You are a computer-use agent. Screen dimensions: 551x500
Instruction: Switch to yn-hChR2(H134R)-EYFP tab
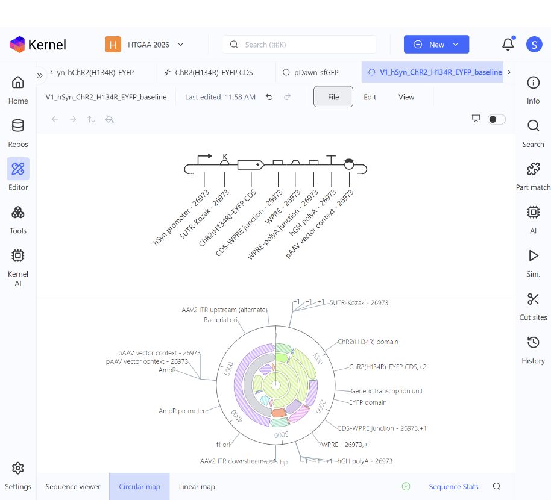tap(95, 73)
